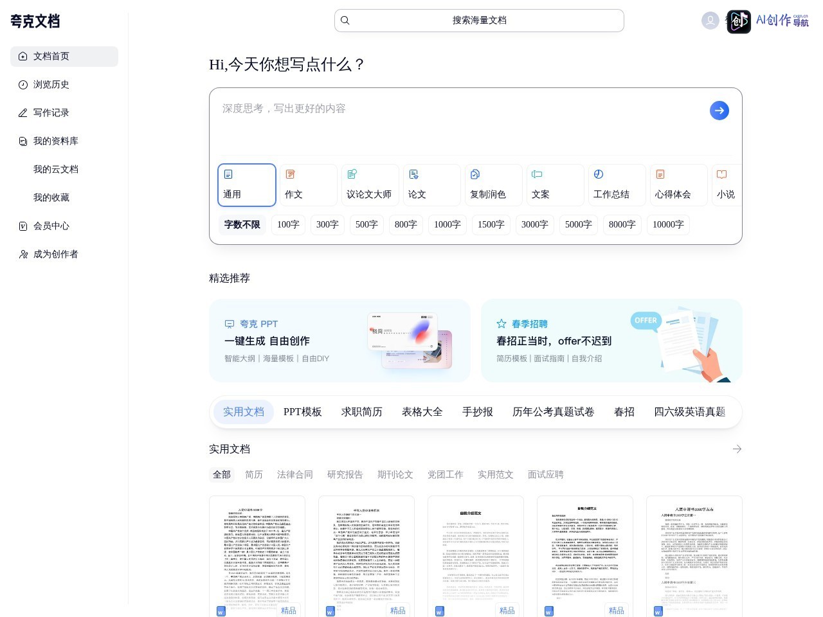Image resolution: width=823 pixels, height=617 pixels.
Task: Click the 春季招聘 star icon
Action: coord(502,324)
